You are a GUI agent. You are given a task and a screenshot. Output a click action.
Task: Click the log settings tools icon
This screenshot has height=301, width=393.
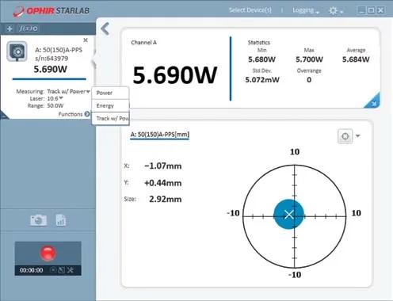71,270
